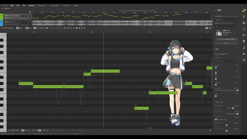Open the cloud license icon in sidebar

point(244,54)
